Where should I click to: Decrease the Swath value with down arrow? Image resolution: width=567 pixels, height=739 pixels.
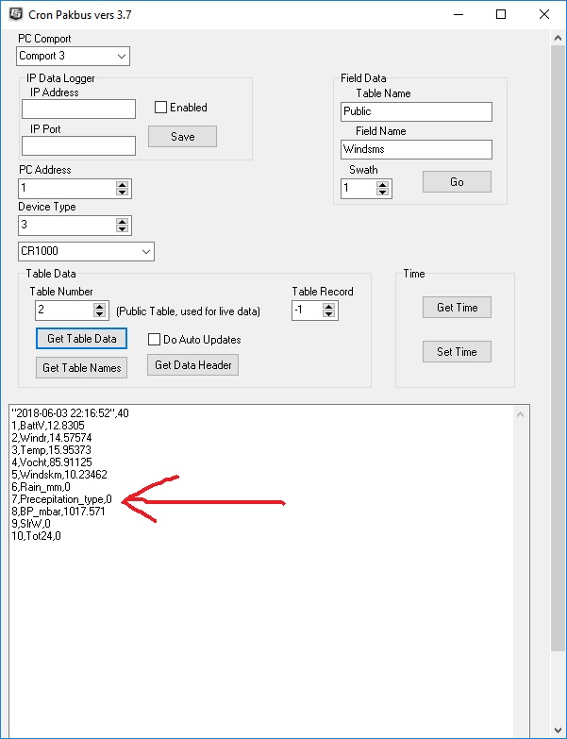coord(383,193)
